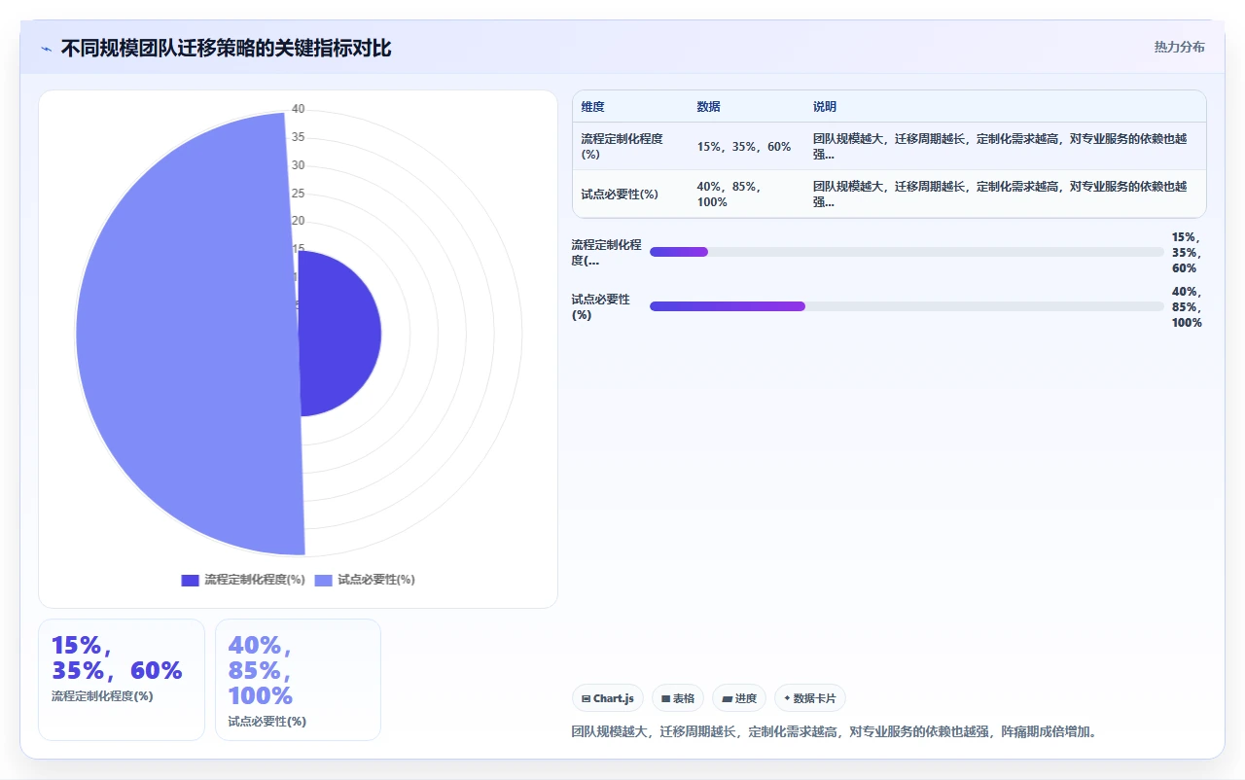Image resolution: width=1245 pixels, height=780 pixels.
Task: Open the 15%, 35%, 60% data card
Action: click(122, 680)
